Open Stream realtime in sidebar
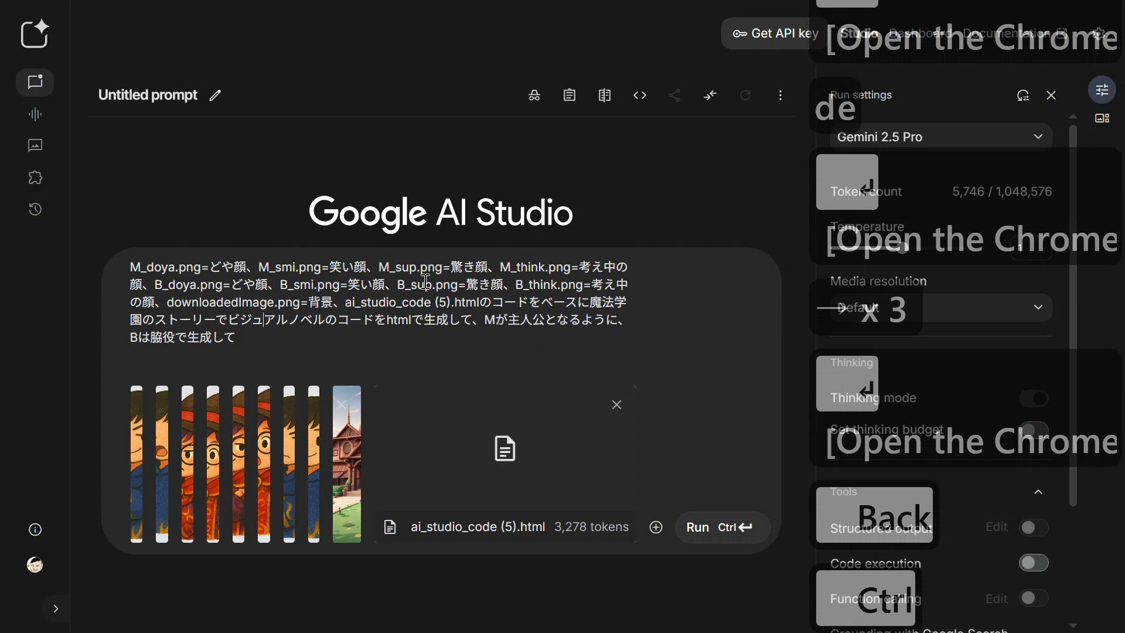Image resolution: width=1125 pixels, height=633 pixels. tap(35, 114)
